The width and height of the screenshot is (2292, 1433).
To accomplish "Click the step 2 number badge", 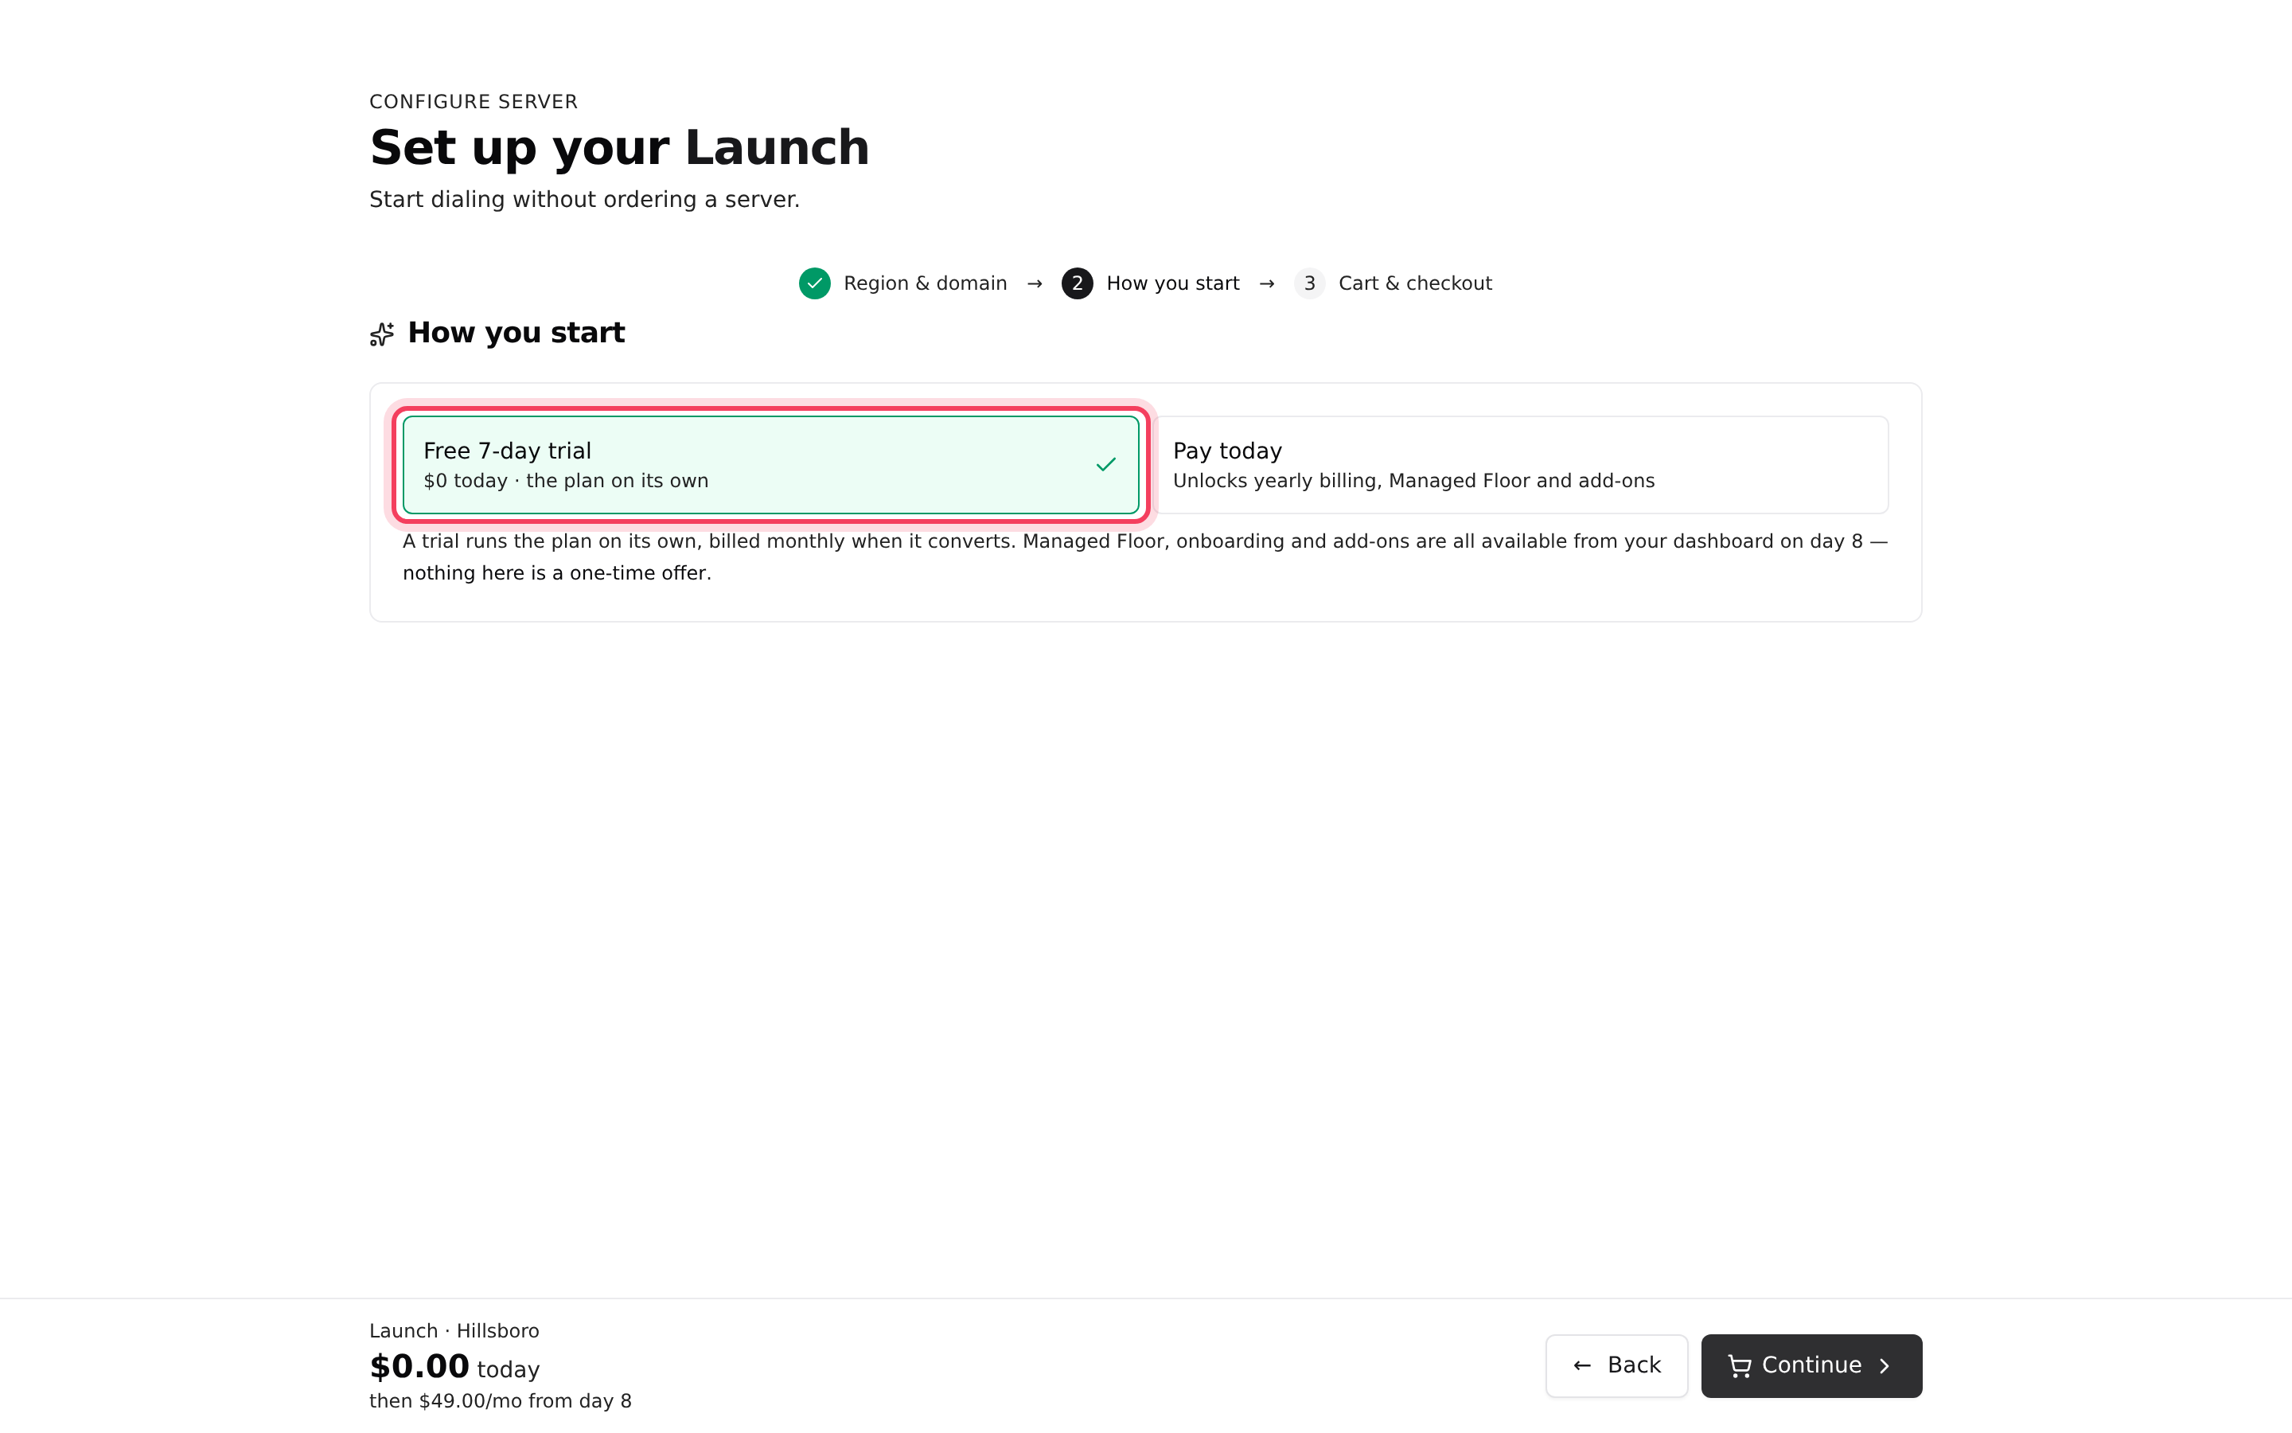I will (x=1077, y=283).
